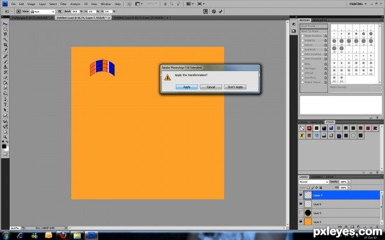
Task: Enable the Scattering checkbox
Action: 303,40
